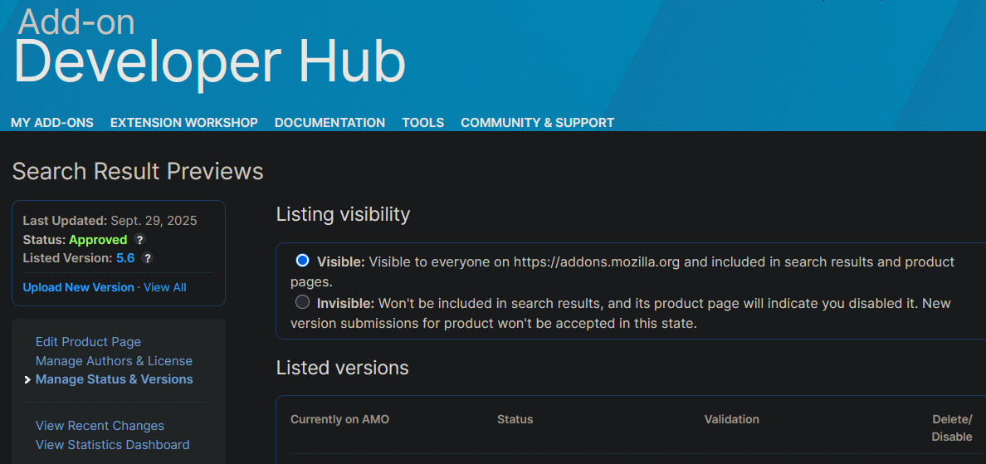Open the View Statistics Dashboard link
The image size is (986, 464).
pyautogui.click(x=112, y=445)
